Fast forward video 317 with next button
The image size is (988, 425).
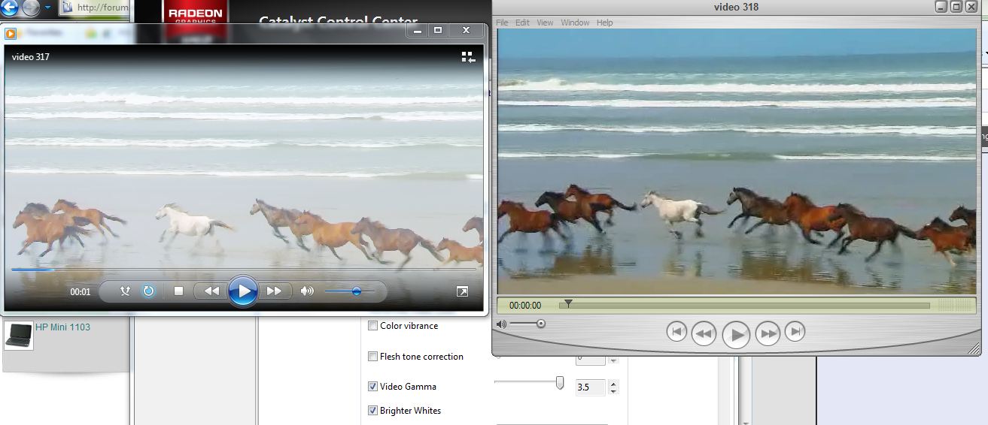274,291
